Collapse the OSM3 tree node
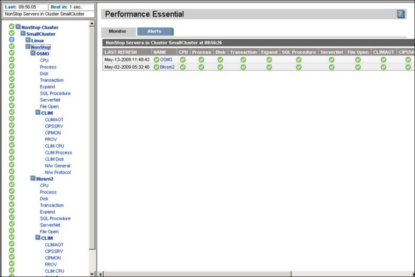The height and width of the screenshot is (277, 415). point(33,53)
